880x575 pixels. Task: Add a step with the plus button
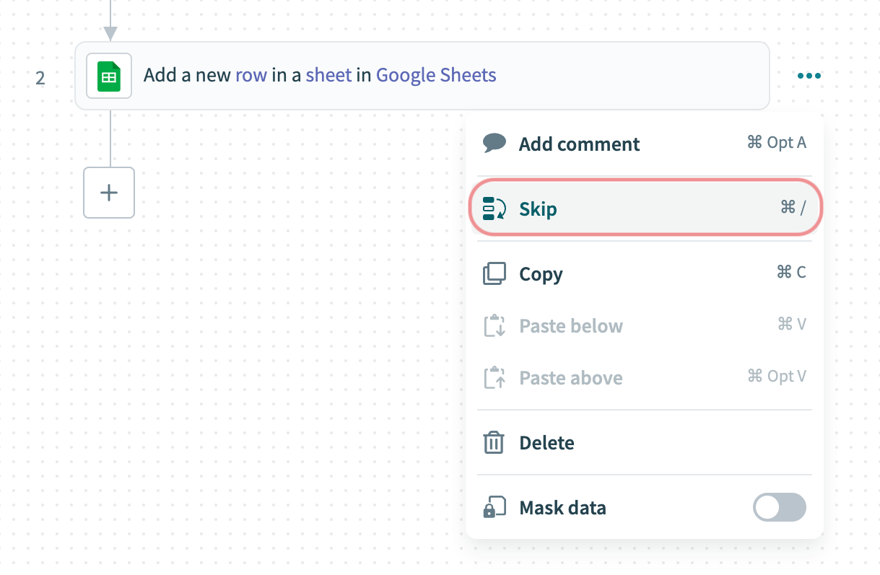109,193
